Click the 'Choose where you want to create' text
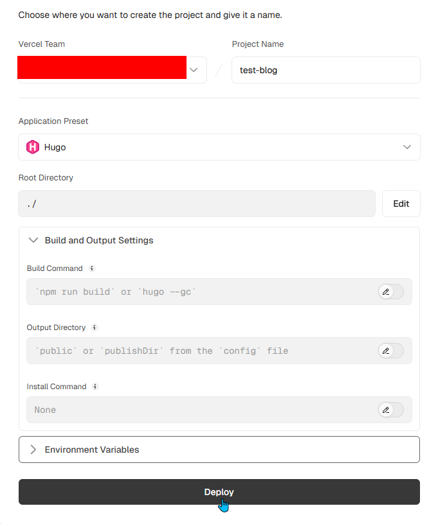Image resolution: width=438 pixels, height=524 pixels. (x=151, y=15)
